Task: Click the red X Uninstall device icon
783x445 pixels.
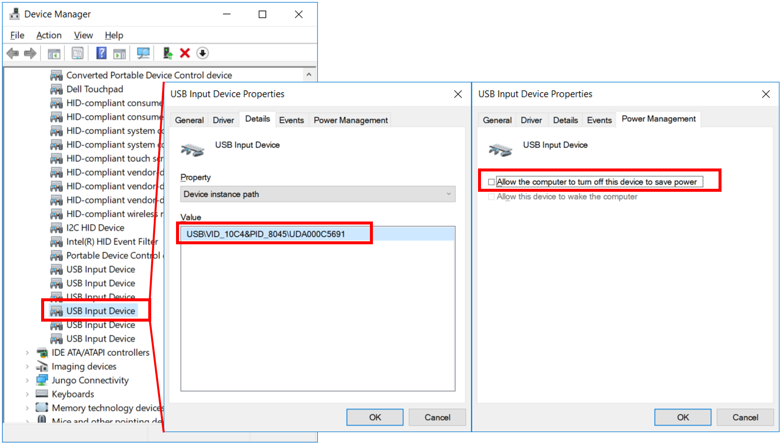Action: coord(185,53)
